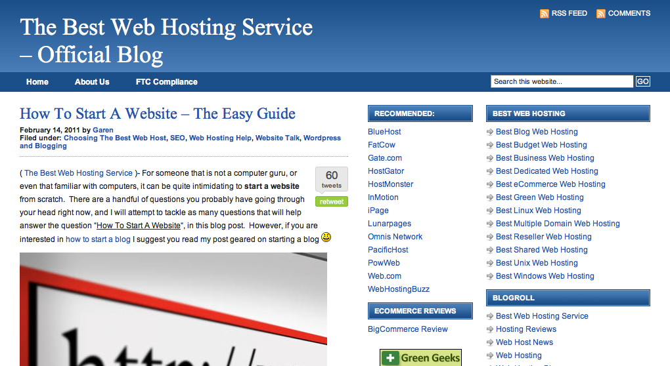Open the How To Start A Website post title
Image resolution: width=670 pixels, height=366 pixels.
coord(158,113)
